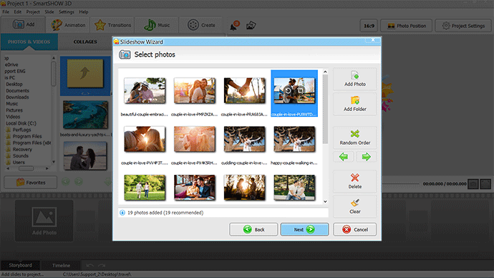Select the Collages tab
494x278 pixels.
click(85, 42)
